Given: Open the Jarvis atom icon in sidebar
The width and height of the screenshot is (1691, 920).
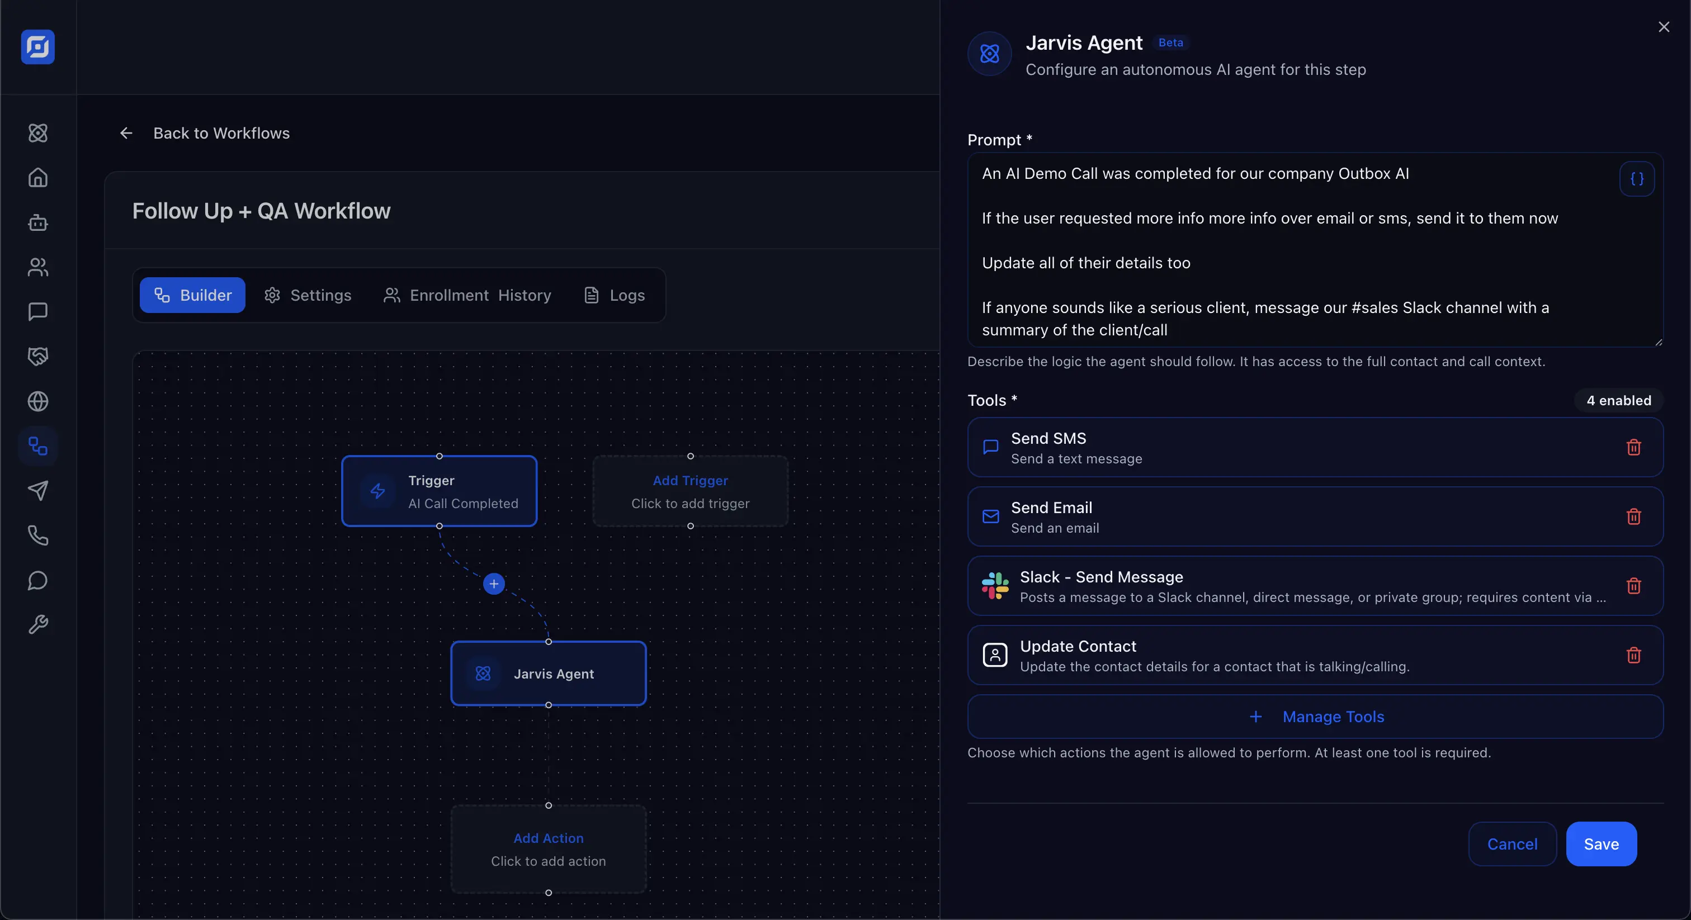Looking at the screenshot, I should [38, 133].
